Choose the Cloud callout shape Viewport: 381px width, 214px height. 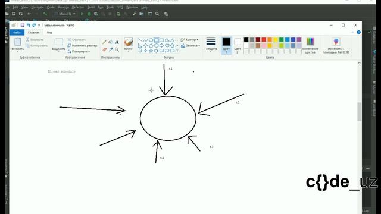(172, 51)
